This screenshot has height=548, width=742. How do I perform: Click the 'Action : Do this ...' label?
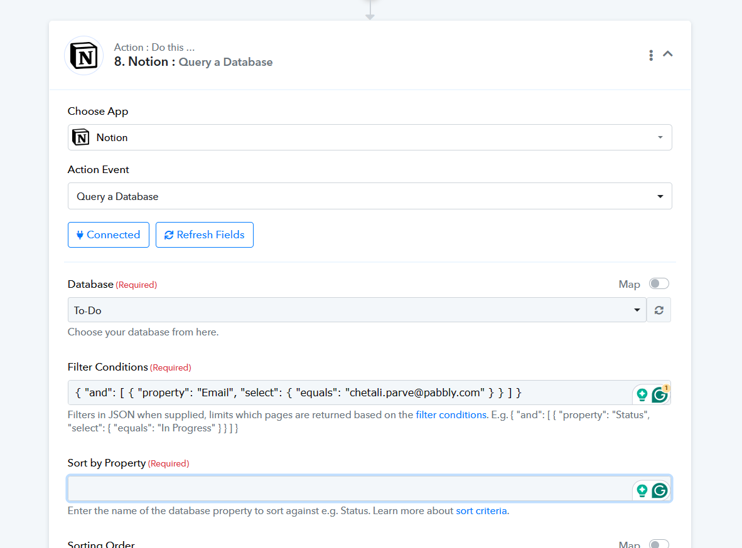coord(154,47)
